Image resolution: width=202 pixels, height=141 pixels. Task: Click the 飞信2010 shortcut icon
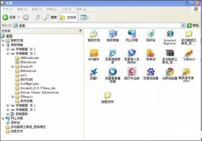point(188,53)
